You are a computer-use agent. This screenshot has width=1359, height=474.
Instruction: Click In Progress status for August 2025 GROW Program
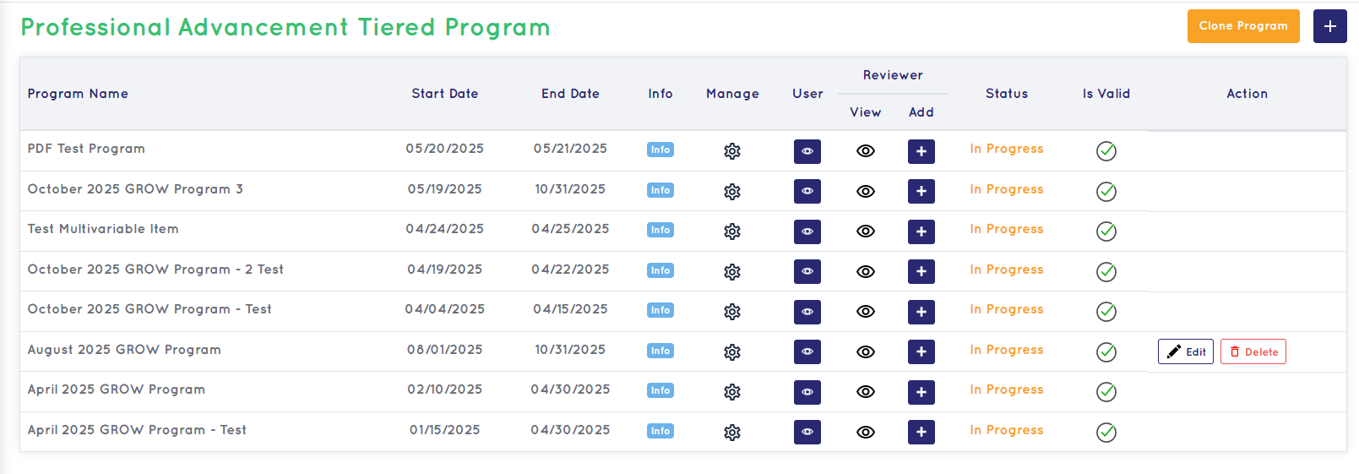pos(1007,350)
